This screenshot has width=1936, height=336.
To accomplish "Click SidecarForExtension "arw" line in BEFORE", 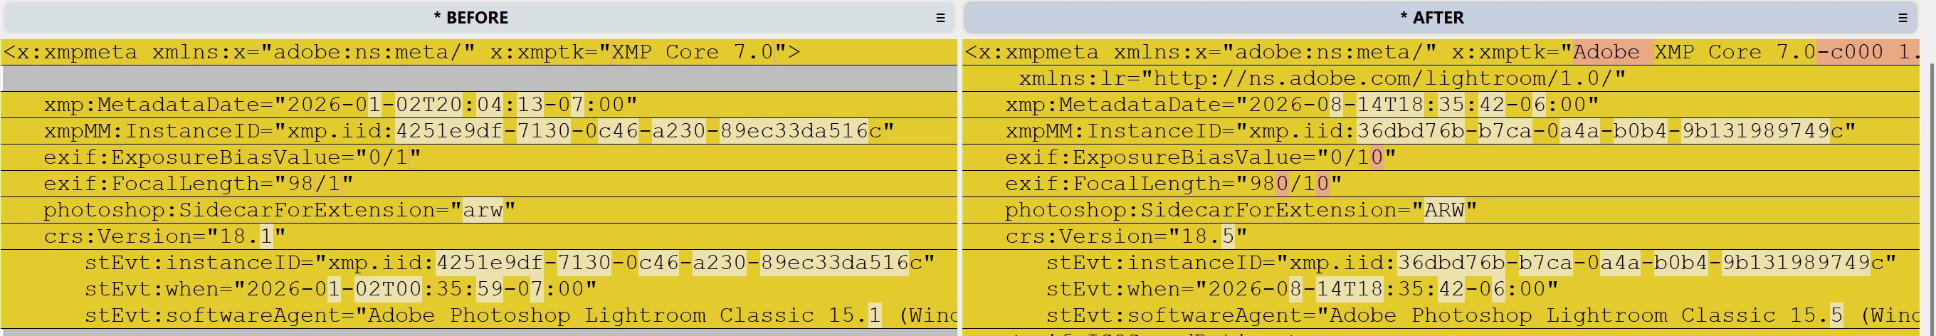I will (x=479, y=210).
